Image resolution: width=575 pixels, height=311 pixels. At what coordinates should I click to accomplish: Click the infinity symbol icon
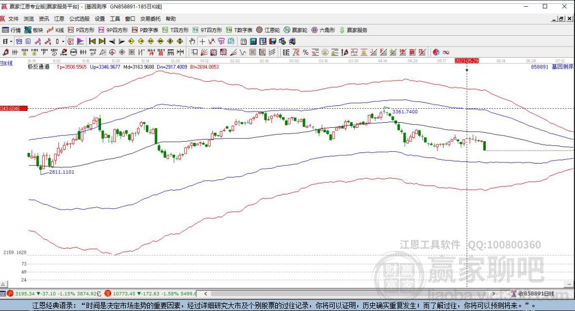pyautogui.click(x=446, y=52)
